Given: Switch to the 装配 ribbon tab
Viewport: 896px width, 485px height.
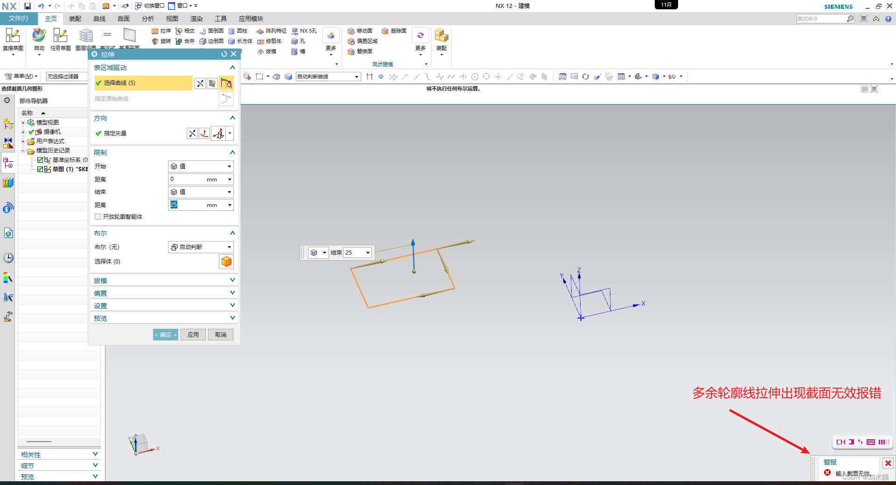Looking at the screenshot, I should click(x=75, y=19).
